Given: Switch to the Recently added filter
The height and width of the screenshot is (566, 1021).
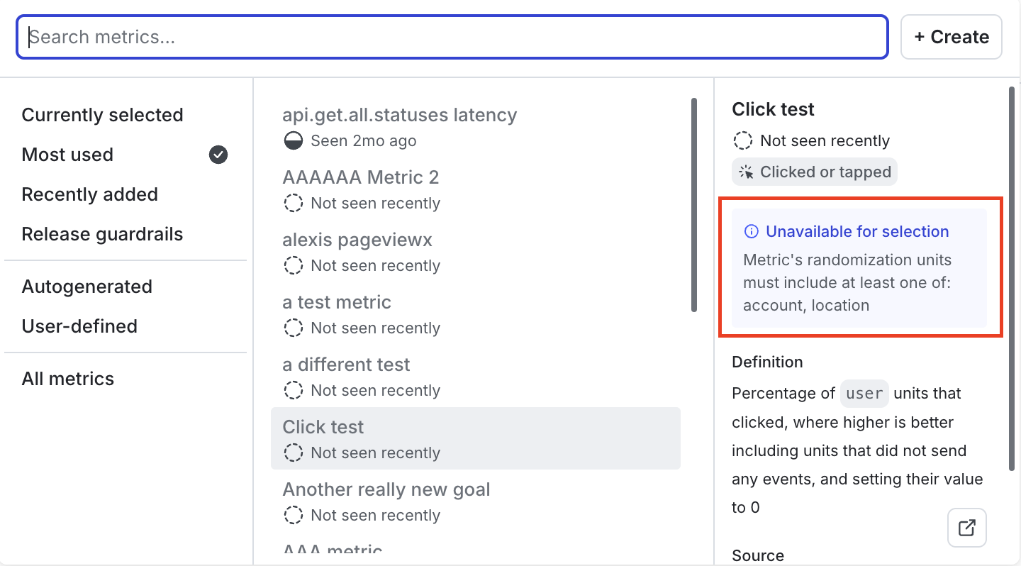Looking at the screenshot, I should click(x=90, y=194).
